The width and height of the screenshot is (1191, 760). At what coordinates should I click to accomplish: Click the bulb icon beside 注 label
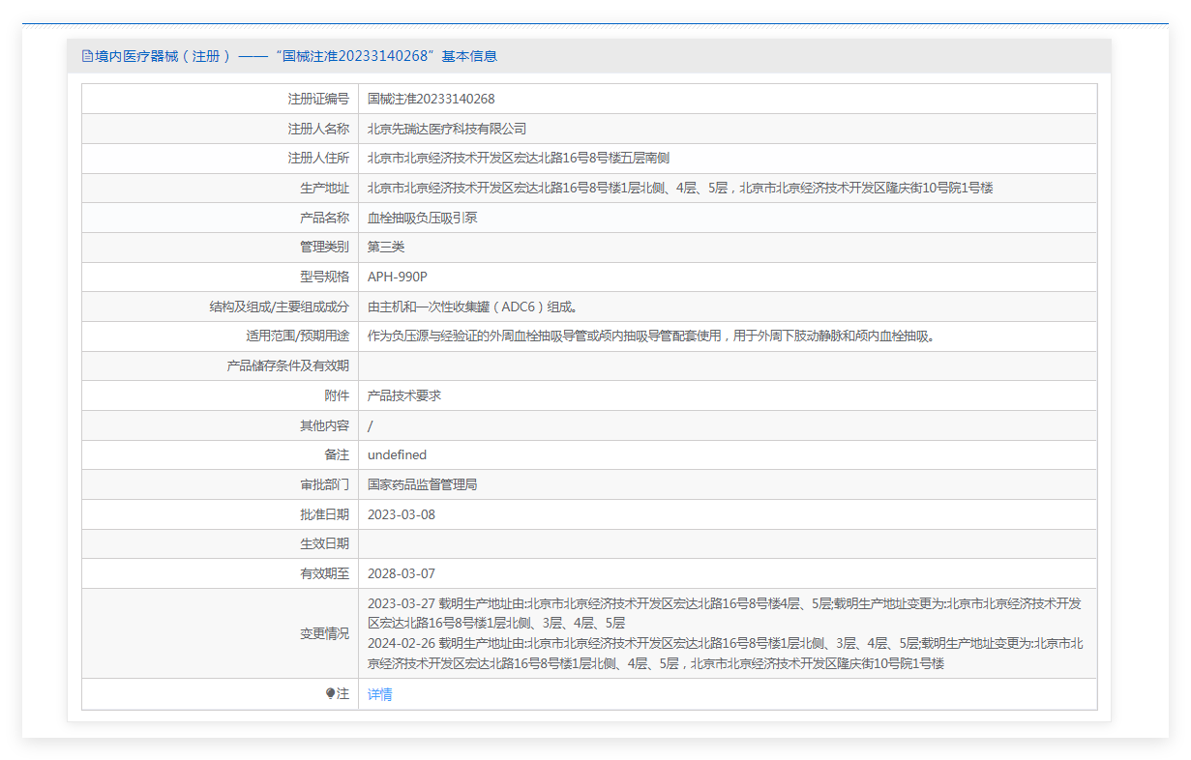pyautogui.click(x=331, y=693)
